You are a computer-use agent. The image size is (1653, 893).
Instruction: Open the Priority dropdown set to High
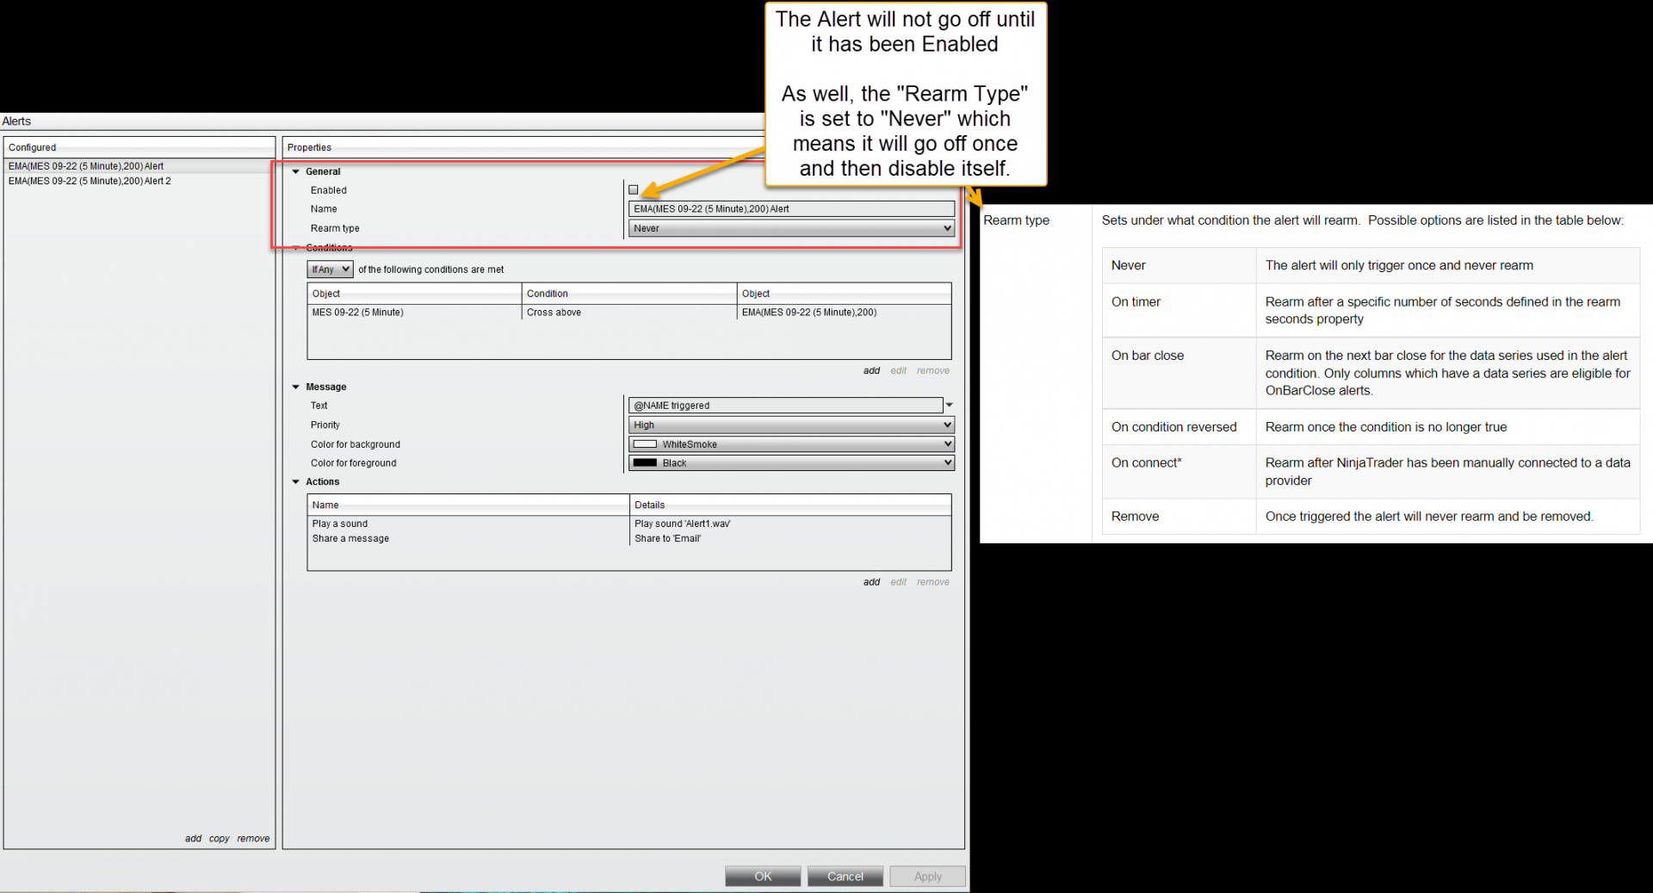point(791,425)
